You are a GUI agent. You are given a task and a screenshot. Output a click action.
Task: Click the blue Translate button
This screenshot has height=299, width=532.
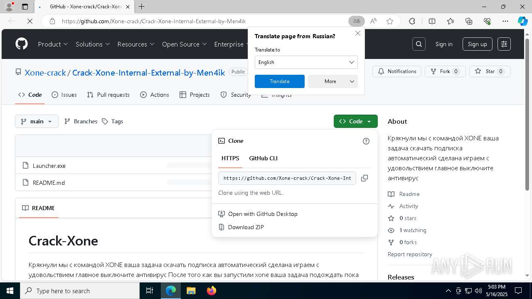(x=280, y=81)
